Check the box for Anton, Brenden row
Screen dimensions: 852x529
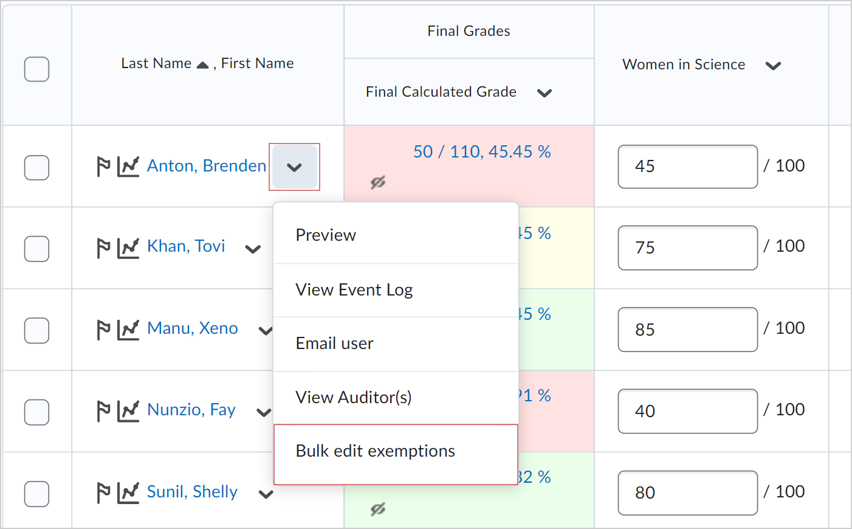[36, 167]
